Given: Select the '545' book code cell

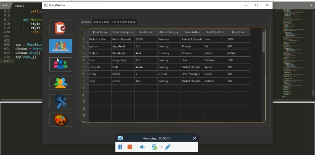Looking at the screenshot, I should (x=146, y=46).
